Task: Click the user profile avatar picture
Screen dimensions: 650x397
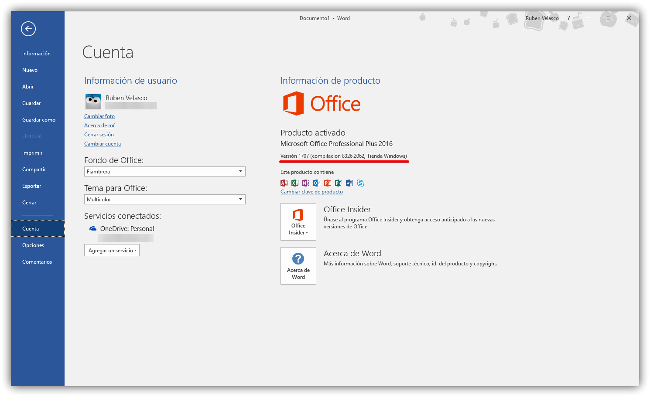Action: click(x=93, y=102)
